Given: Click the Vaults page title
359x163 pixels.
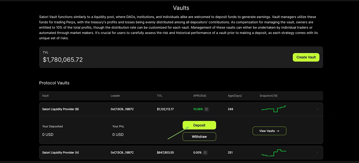Looking at the screenshot, I should click(x=181, y=8).
